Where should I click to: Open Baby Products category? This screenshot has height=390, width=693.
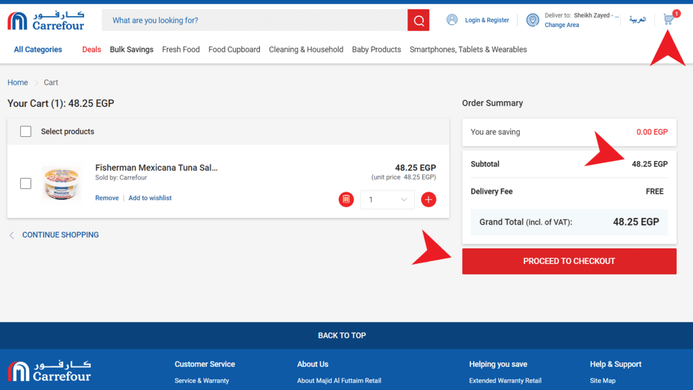point(376,49)
